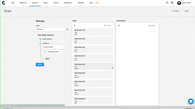Click the Finish button
Viewport: 195px width, 109px height.
[187, 11]
